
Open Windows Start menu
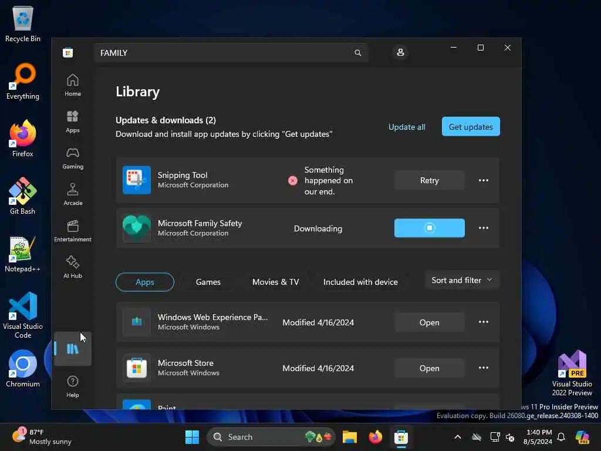[192, 437]
